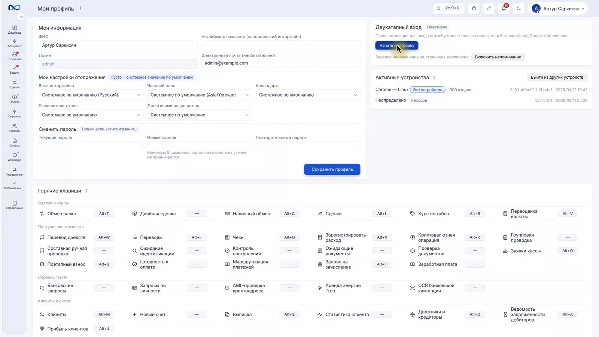Click the Alt+T hotkey for Обмен валют
The image size is (599, 337).
coord(104,213)
